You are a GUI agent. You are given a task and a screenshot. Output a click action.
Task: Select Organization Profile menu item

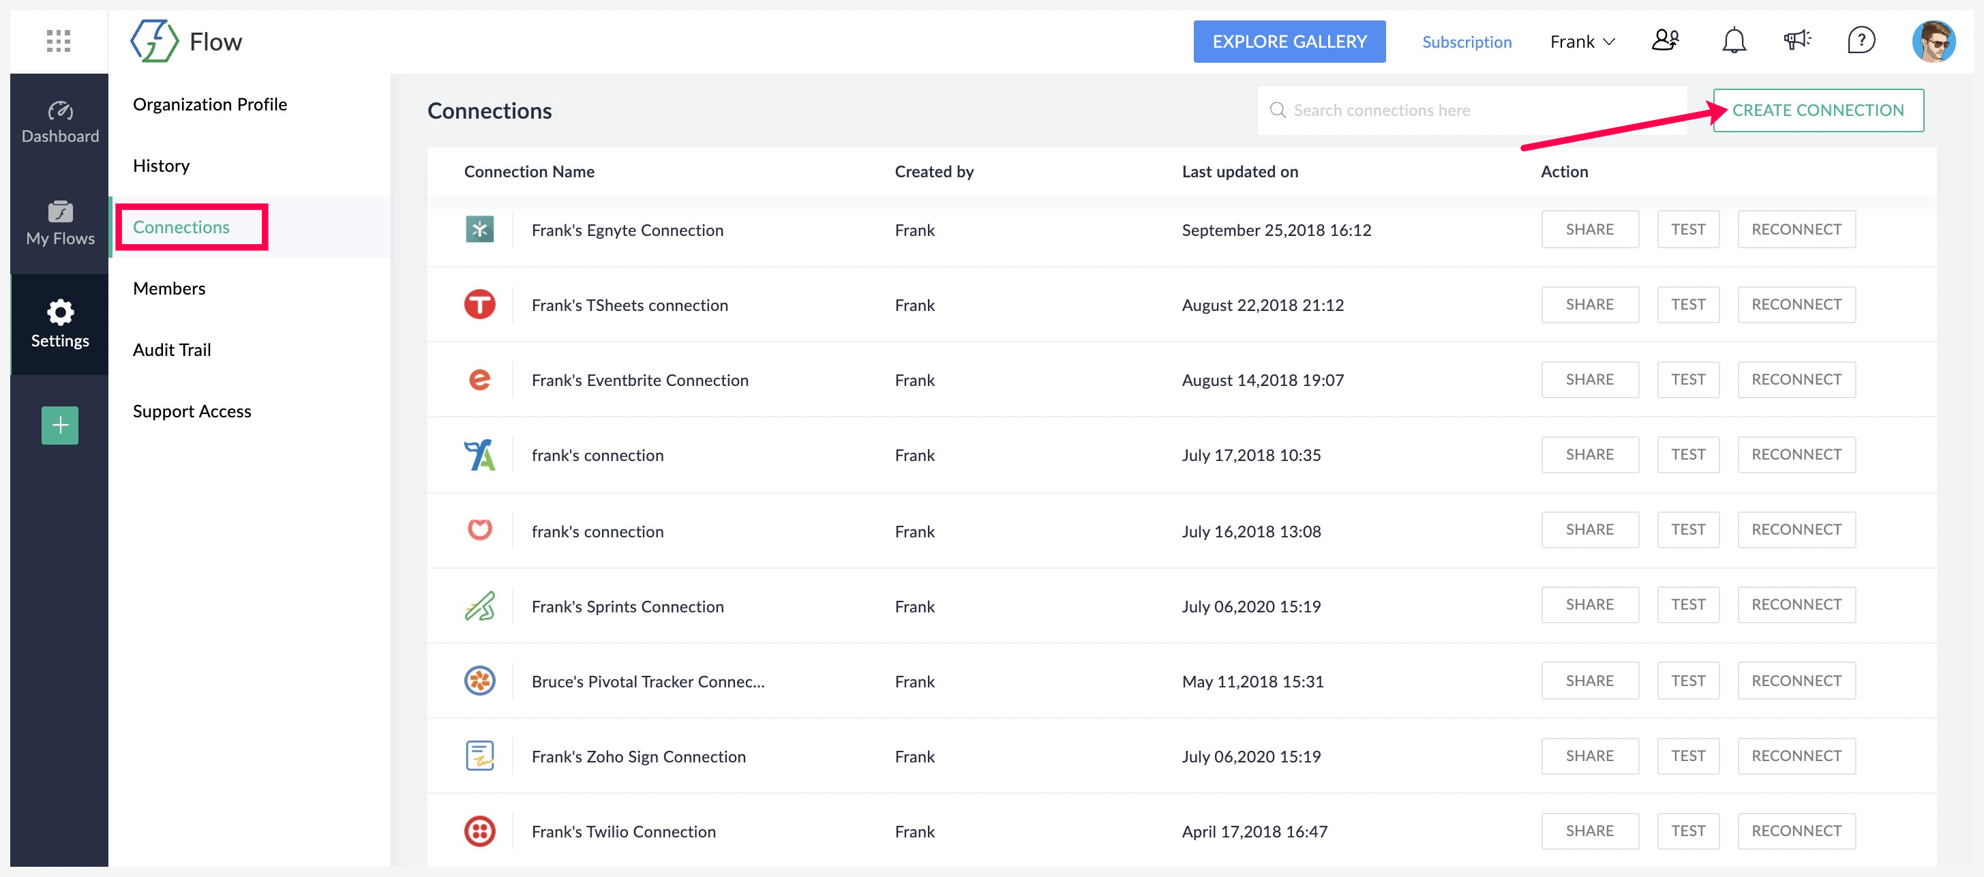coord(209,104)
